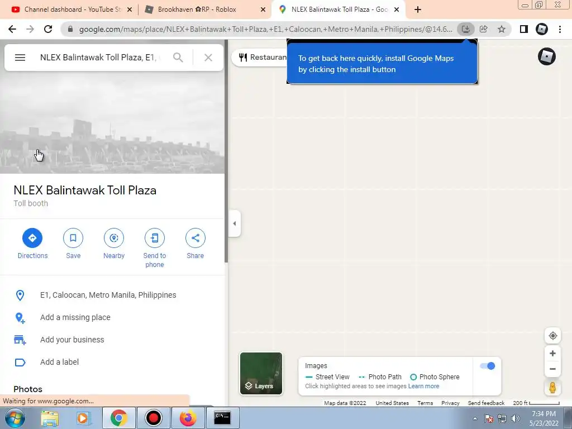Share this place
572x429 pixels.
click(195, 244)
